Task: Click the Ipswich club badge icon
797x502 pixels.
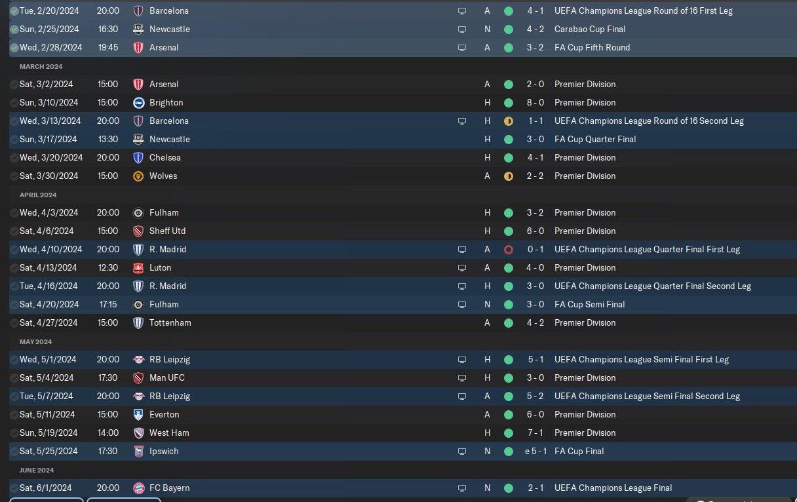Action: [x=138, y=451]
